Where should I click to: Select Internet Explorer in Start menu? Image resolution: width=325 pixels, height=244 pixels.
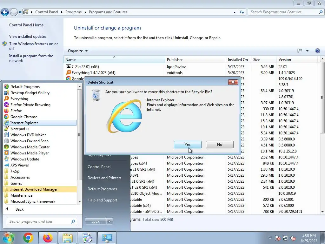(x=40, y=123)
